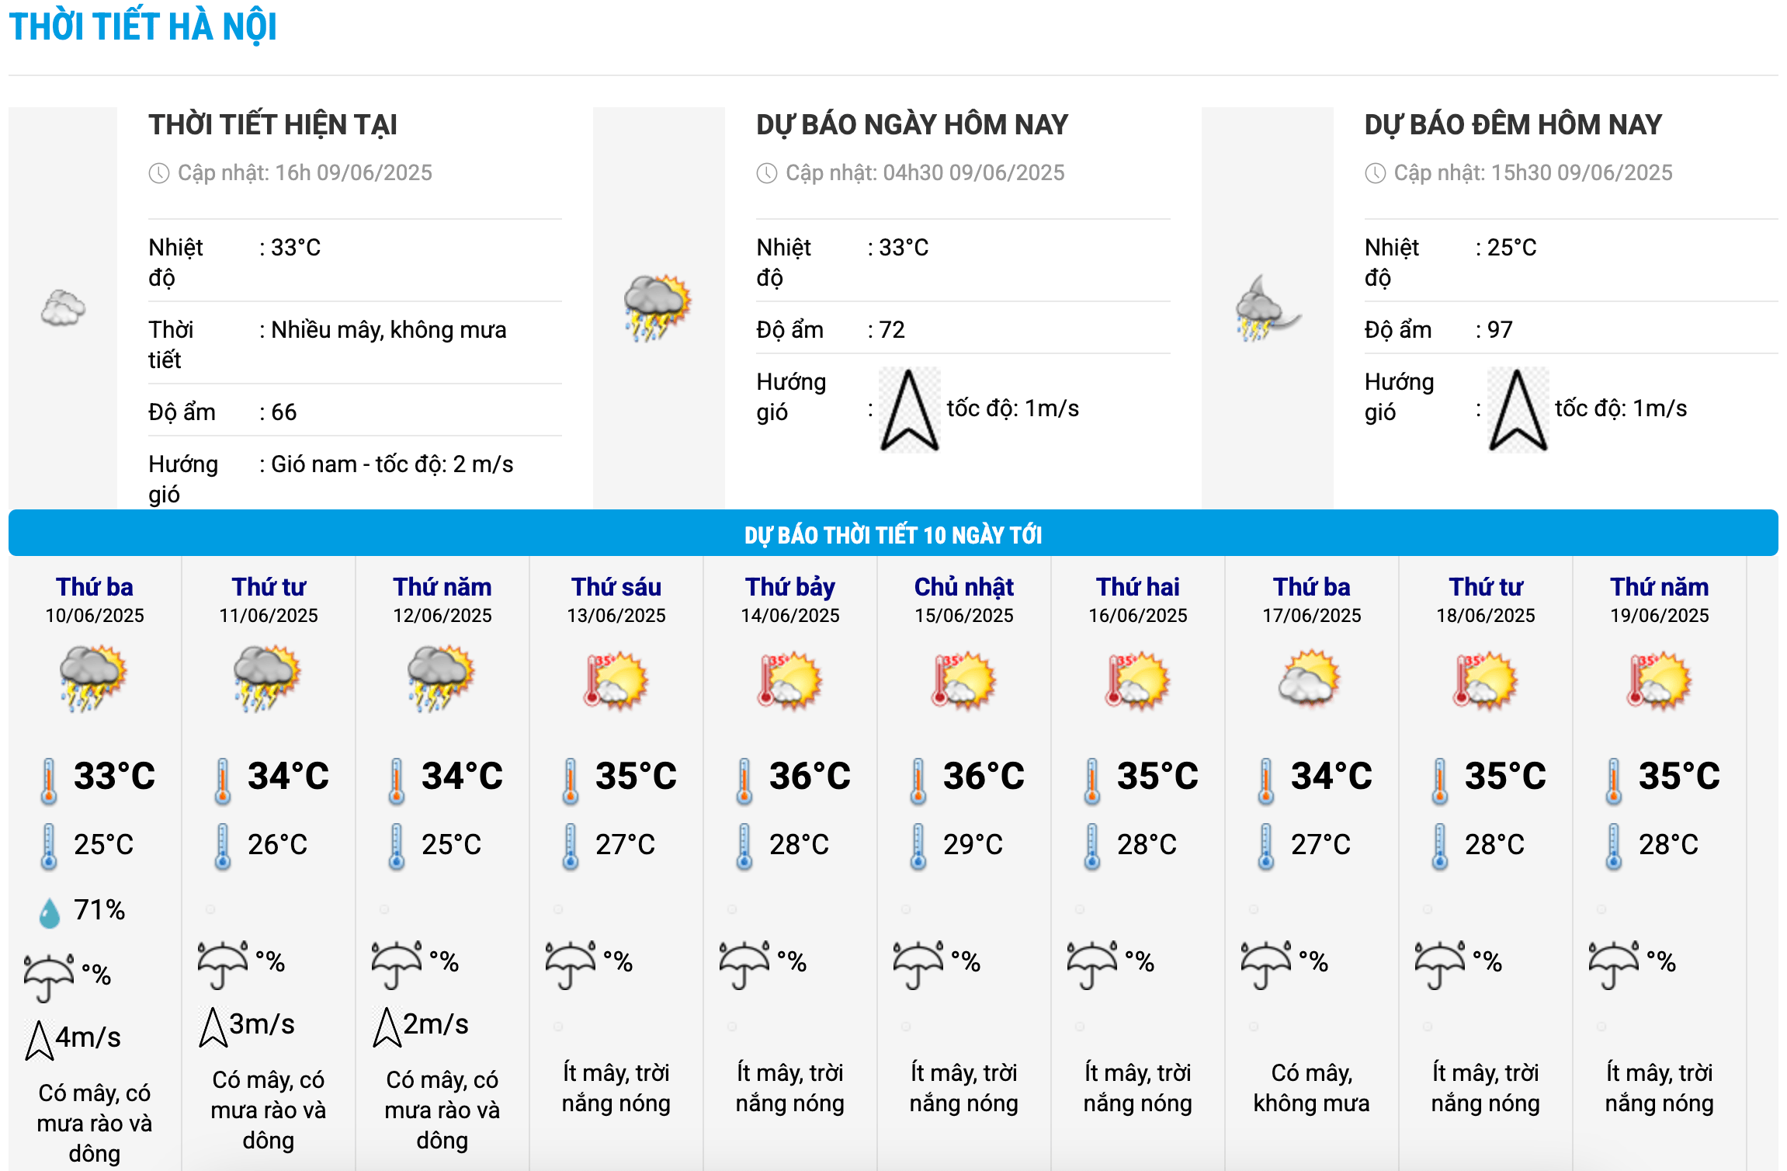Select the Thứ hai 16/06/2025 day heading
This screenshot has height=1171, width=1787.
coord(1137,587)
